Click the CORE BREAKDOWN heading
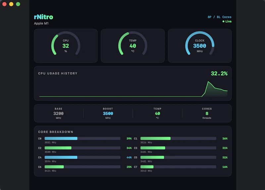 [56, 132]
